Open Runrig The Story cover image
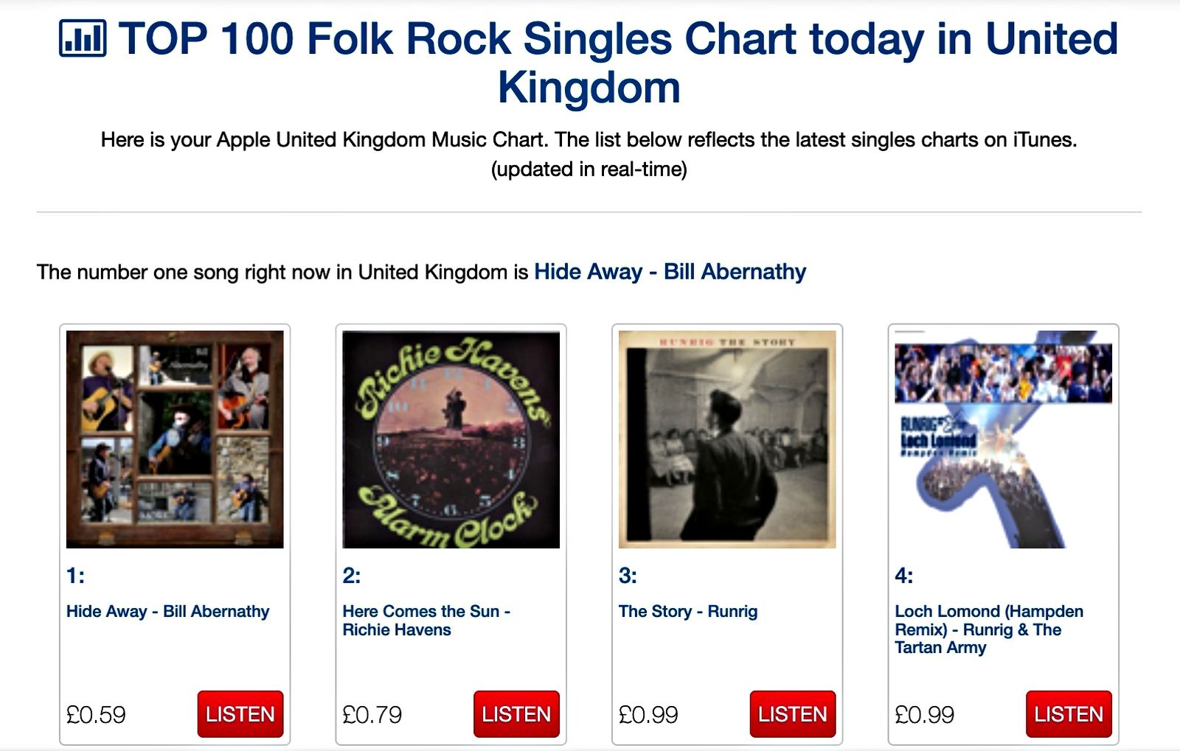 coord(727,439)
